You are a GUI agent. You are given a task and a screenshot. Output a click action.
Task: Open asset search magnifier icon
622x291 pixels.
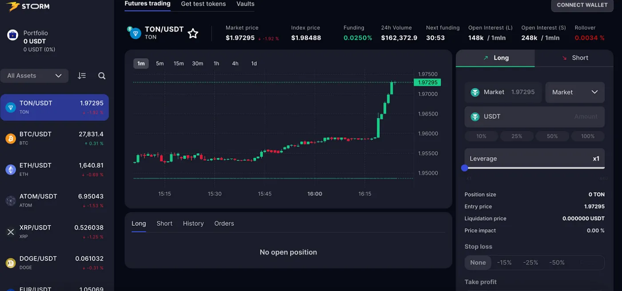[x=102, y=76]
